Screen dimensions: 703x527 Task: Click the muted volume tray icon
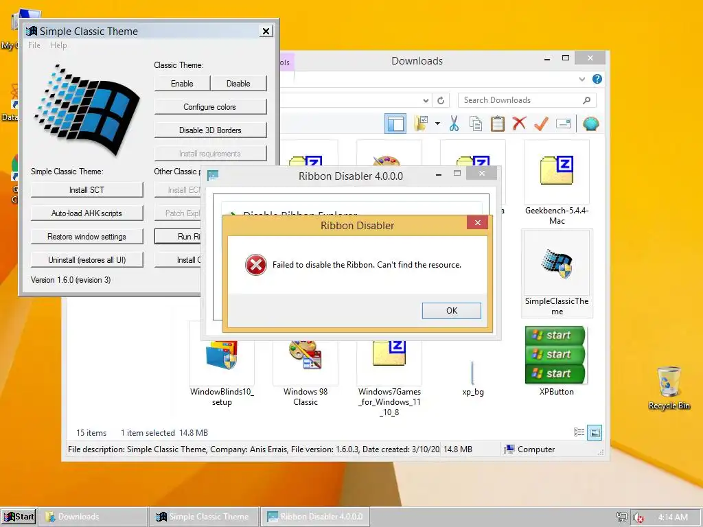(x=638, y=517)
